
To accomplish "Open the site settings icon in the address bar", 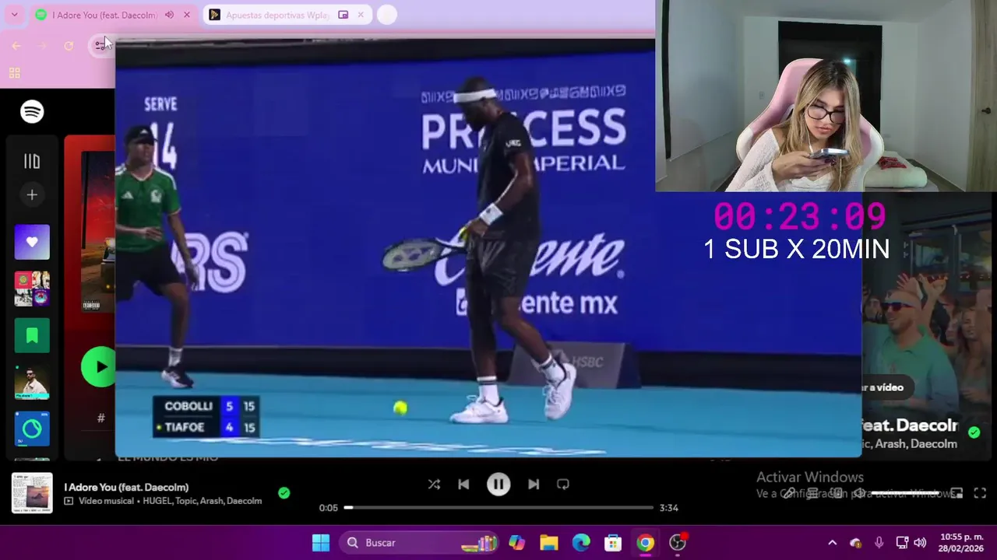I will point(101,45).
